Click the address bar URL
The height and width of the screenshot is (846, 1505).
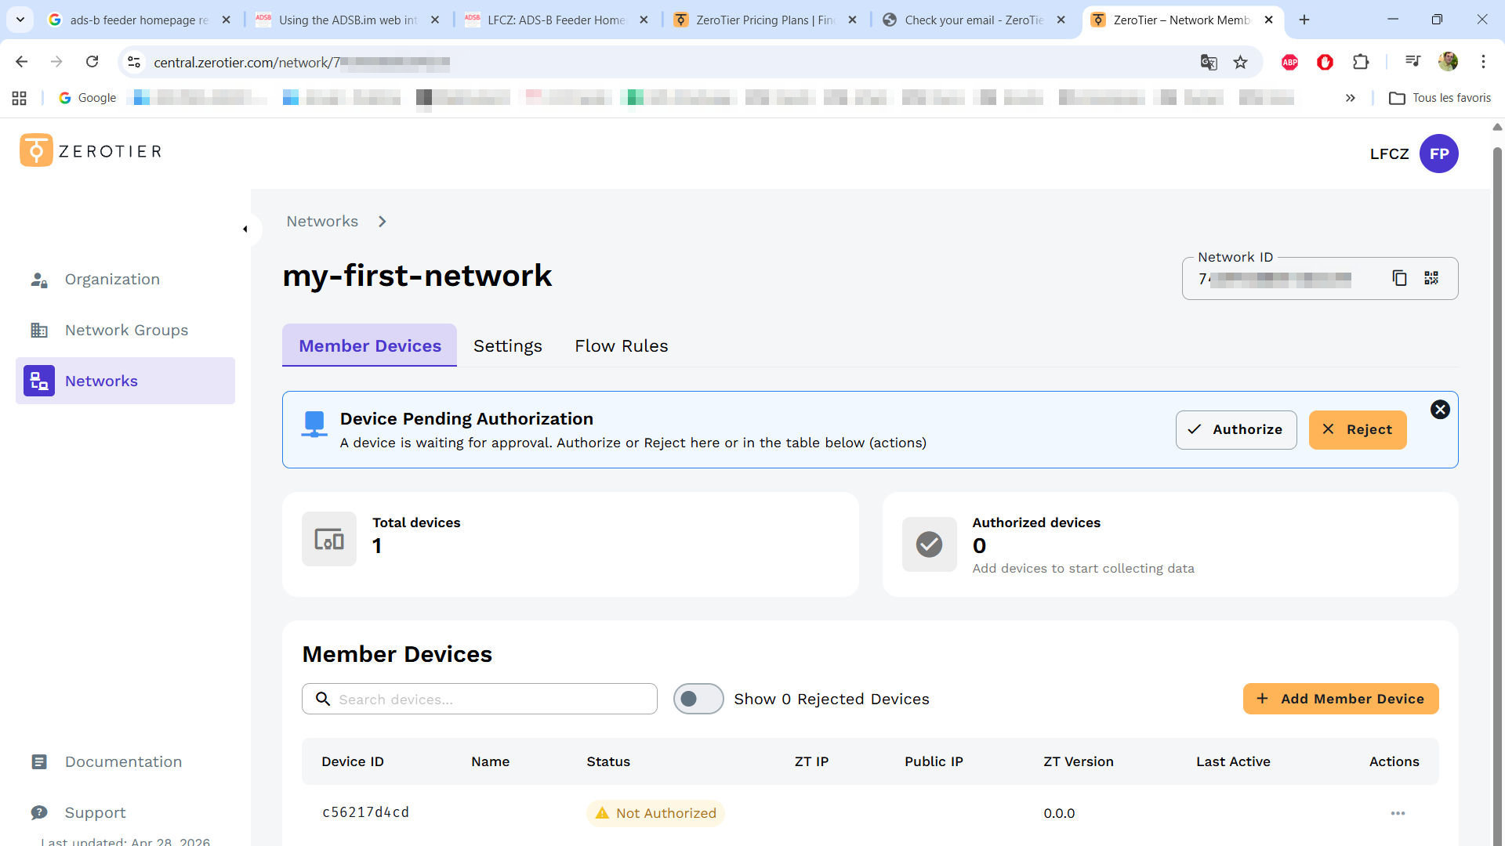pos(302,62)
